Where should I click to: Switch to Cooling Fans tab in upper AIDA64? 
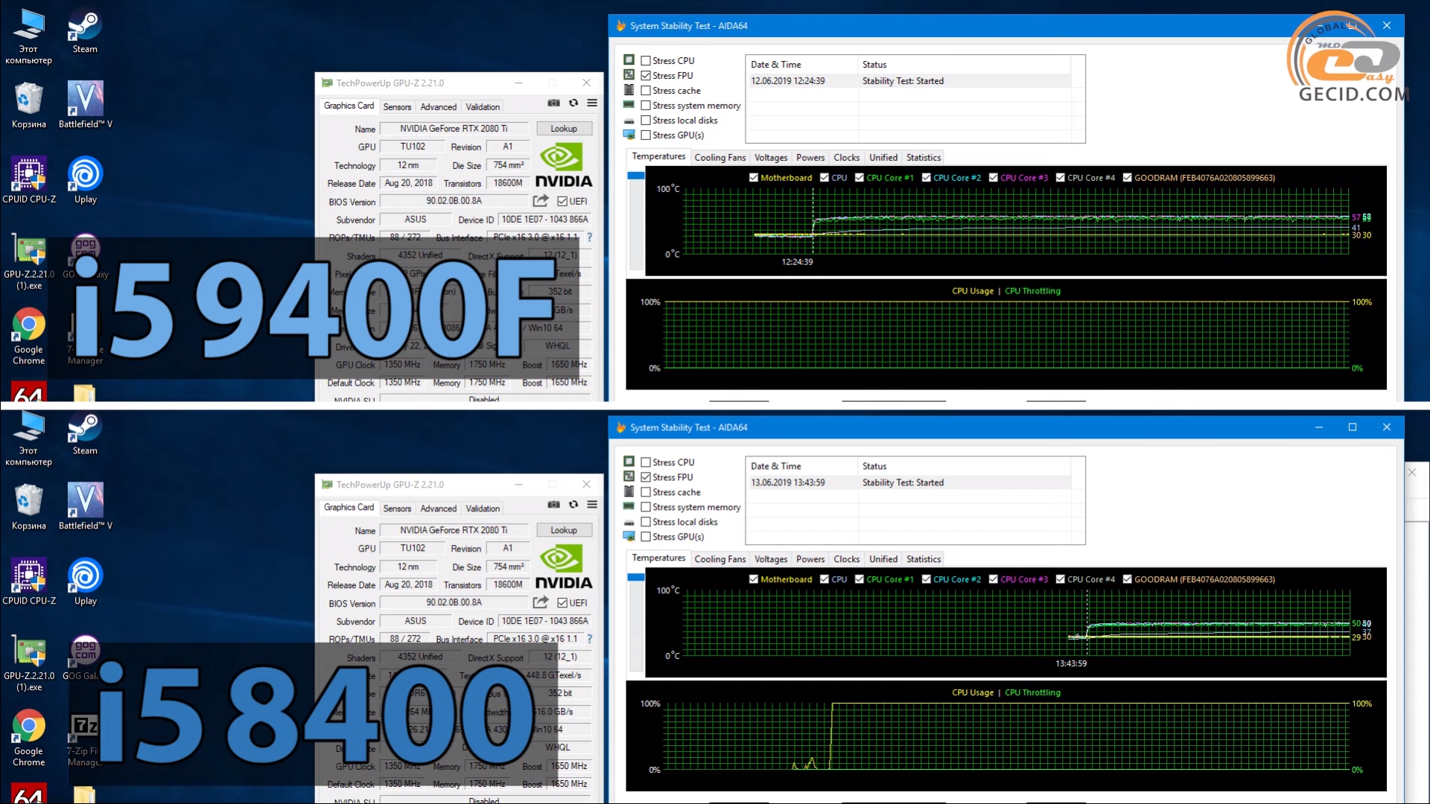coord(719,158)
